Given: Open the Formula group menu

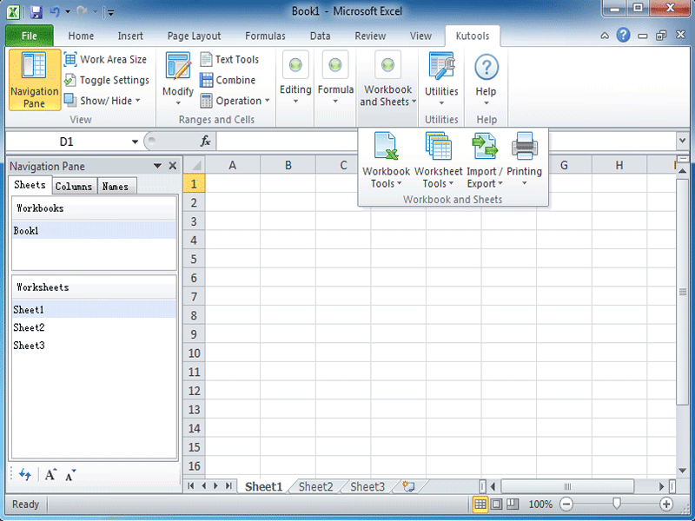Looking at the screenshot, I should pos(335,79).
